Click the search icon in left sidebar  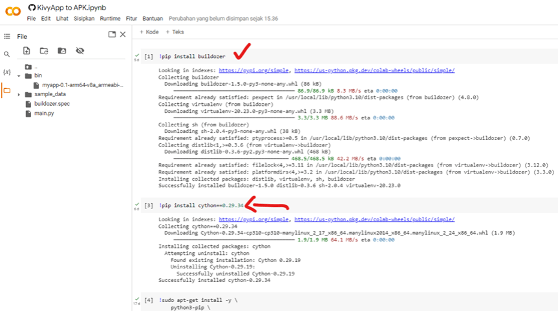(7, 54)
